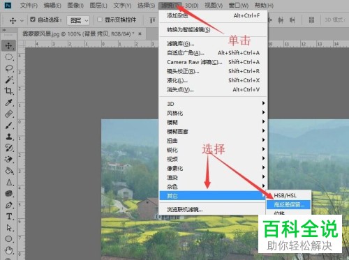Open the 窗口(W) menu
Viewport: 349px width, 260px height.
[x=239, y=6]
